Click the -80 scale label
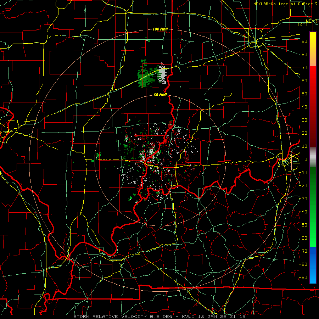Image resolution: width=319 pixels, height=319 pixels. tap(303, 264)
